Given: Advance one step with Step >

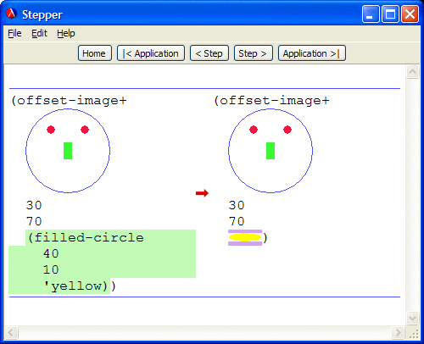Looking at the screenshot, I should click(254, 53).
